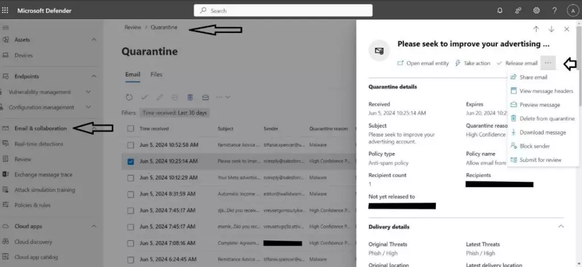This screenshot has height=267, width=582.
Task: Click the three-dots more actions button in panel
Action: (547, 63)
